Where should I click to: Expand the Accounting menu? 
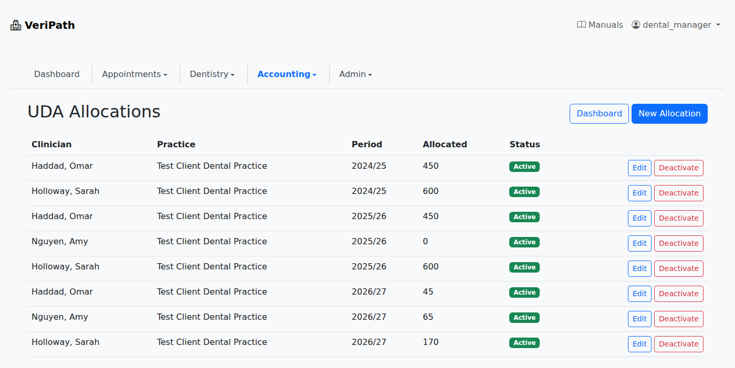(287, 74)
